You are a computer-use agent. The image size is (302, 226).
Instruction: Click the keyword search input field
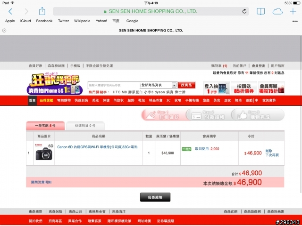click(114, 85)
